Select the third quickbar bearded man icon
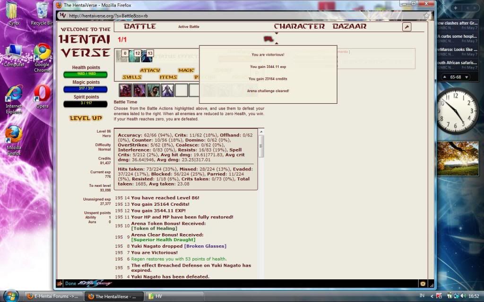This screenshot has height=302, width=484. (x=154, y=91)
